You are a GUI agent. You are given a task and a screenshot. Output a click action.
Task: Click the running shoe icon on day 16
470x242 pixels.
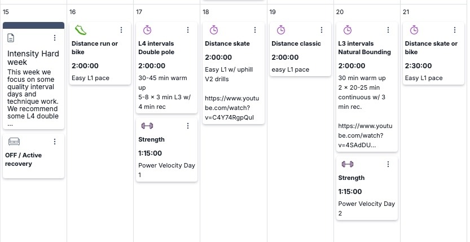tap(80, 30)
